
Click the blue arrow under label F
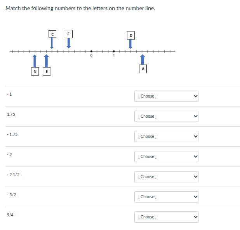[69, 43]
